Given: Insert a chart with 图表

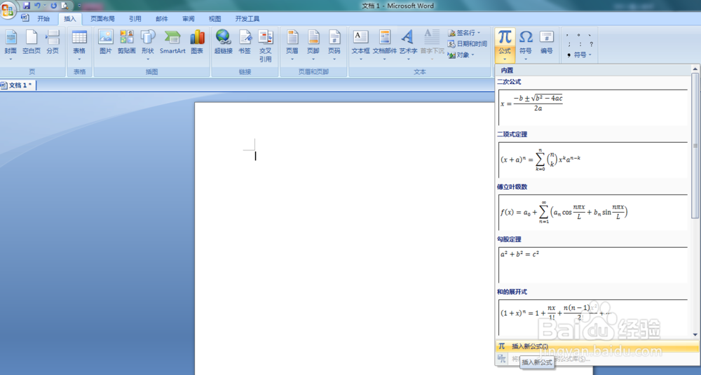Looking at the screenshot, I should click(x=197, y=43).
